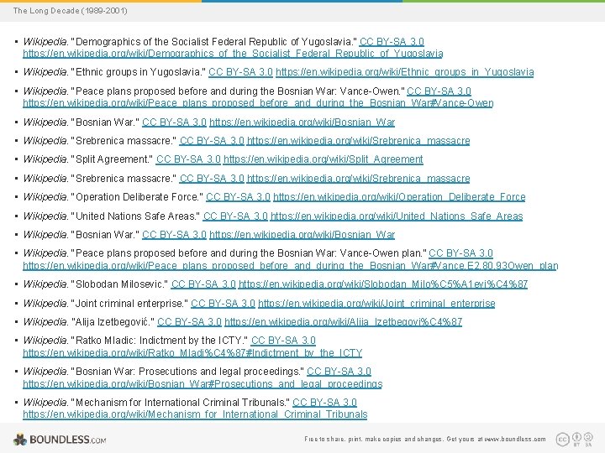
Task: Open CC BY-SA 3.0 link for Operation Deliberate Force
Action: point(238,197)
